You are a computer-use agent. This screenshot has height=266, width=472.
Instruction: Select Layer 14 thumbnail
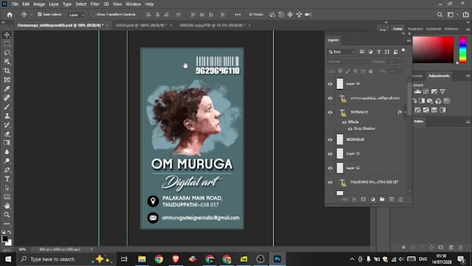340,84
